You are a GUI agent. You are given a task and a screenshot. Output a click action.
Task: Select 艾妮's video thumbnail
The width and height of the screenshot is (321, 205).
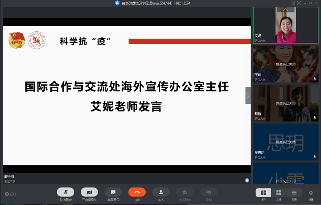(x=285, y=25)
